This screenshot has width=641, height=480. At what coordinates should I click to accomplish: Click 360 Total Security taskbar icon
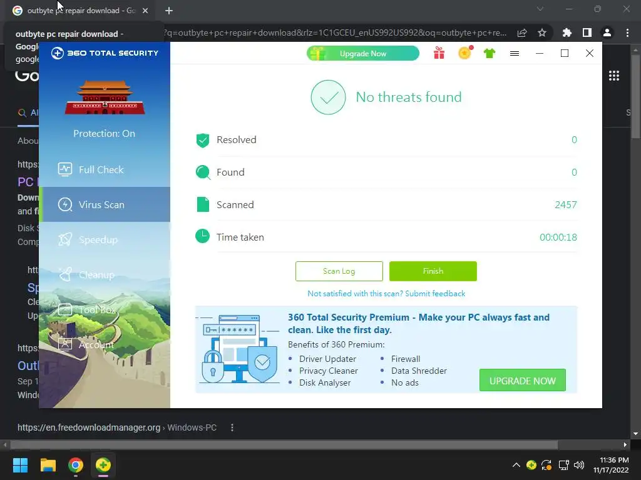pos(103,465)
